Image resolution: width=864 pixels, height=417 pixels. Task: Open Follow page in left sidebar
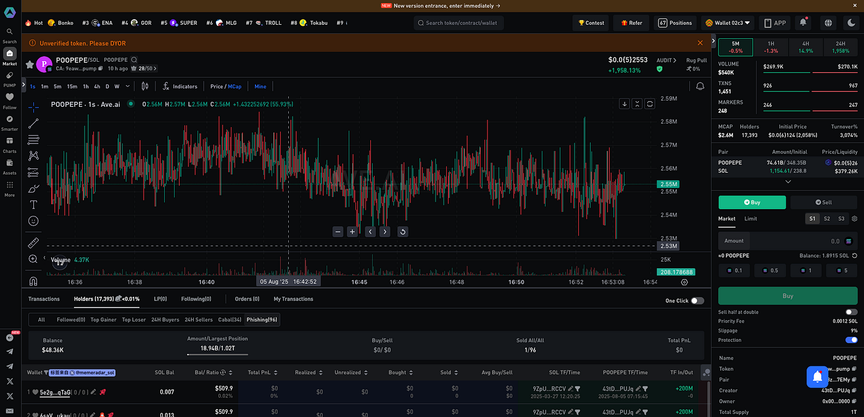tap(9, 100)
